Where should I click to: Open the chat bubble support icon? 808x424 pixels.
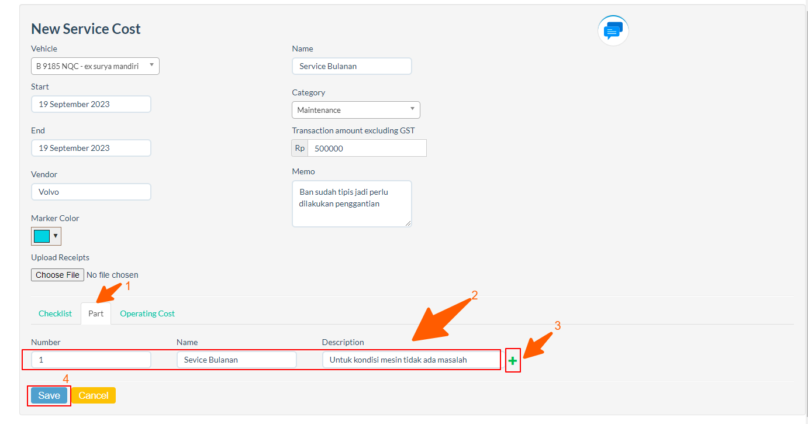point(613,30)
